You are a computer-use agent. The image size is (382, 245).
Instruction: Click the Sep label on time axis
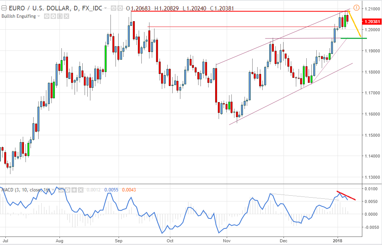click(119, 241)
